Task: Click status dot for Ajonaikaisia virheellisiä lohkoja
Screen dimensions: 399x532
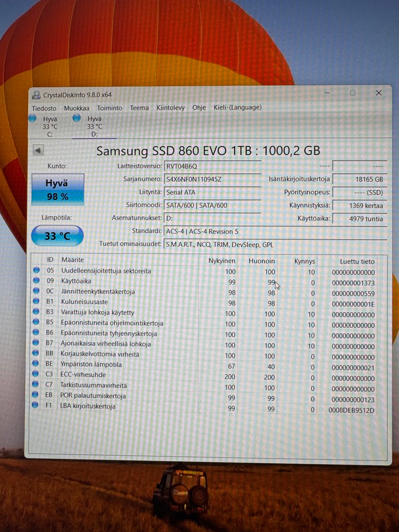Action: click(x=36, y=343)
